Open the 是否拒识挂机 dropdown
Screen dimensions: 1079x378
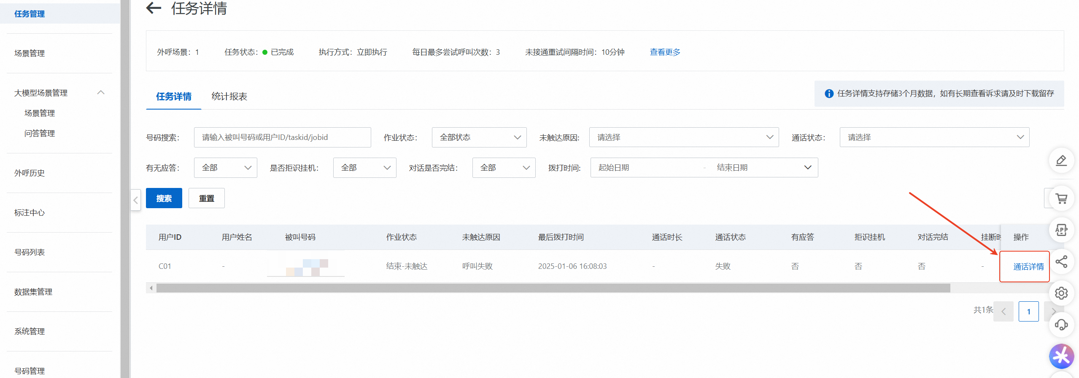pyautogui.click(x=365, y=168)
